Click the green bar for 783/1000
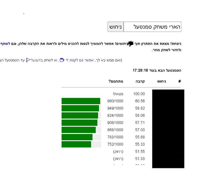This screenshot has height=177, width=198. [x=77, y=137]
